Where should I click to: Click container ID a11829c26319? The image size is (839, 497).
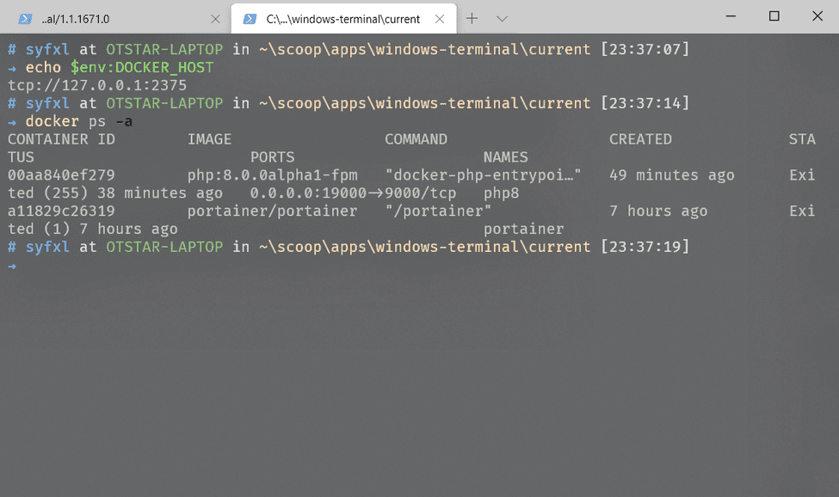tap(61, 212)
